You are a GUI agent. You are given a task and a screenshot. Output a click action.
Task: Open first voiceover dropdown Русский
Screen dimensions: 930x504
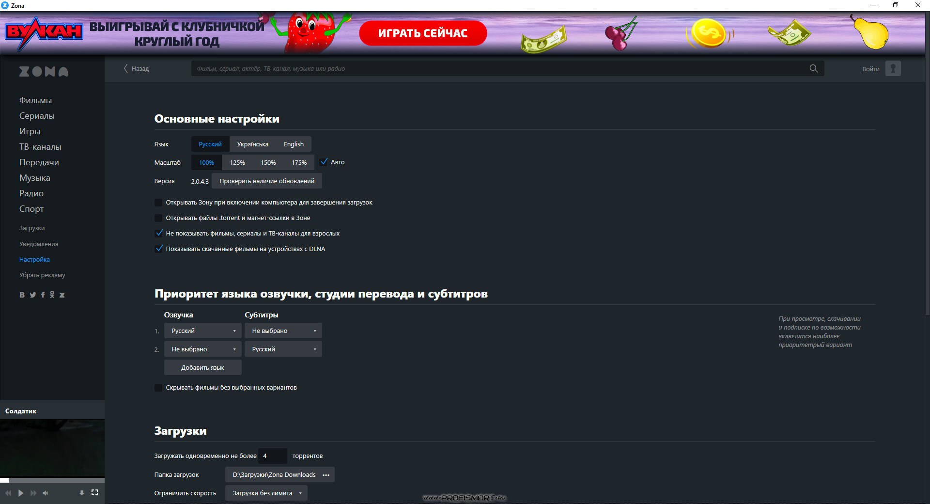tap(202, 331)
